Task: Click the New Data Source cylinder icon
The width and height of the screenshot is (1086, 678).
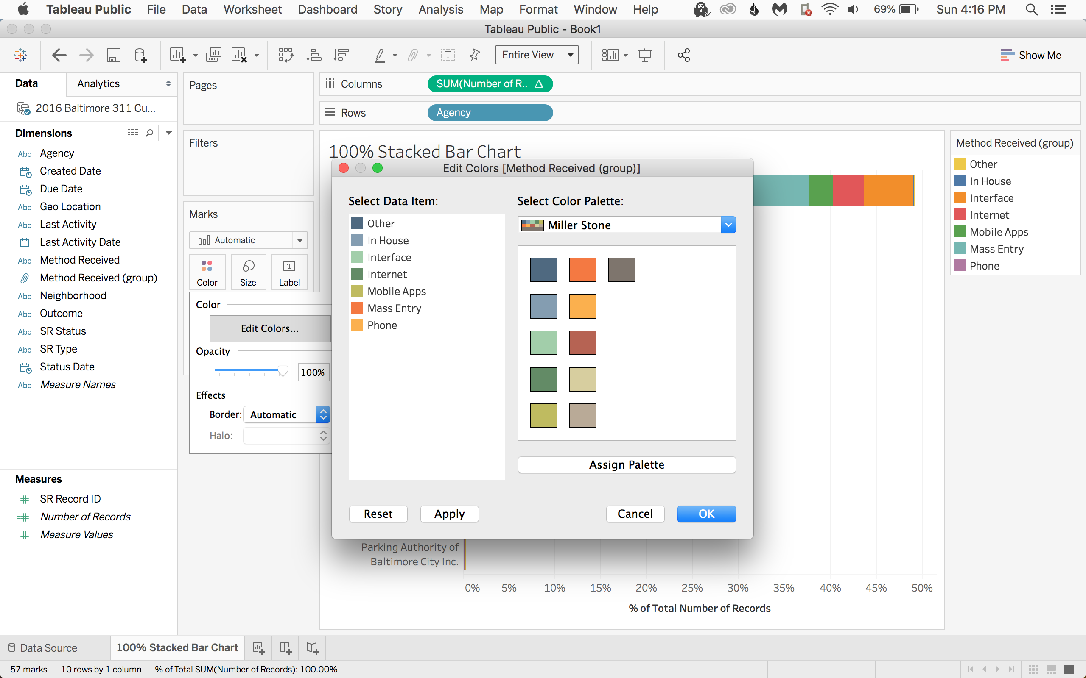Action: coord(140,55)
